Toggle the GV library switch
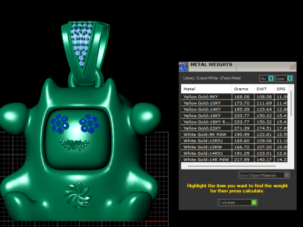The width and height of the screenshot is (303, 227). click(267, 78)
